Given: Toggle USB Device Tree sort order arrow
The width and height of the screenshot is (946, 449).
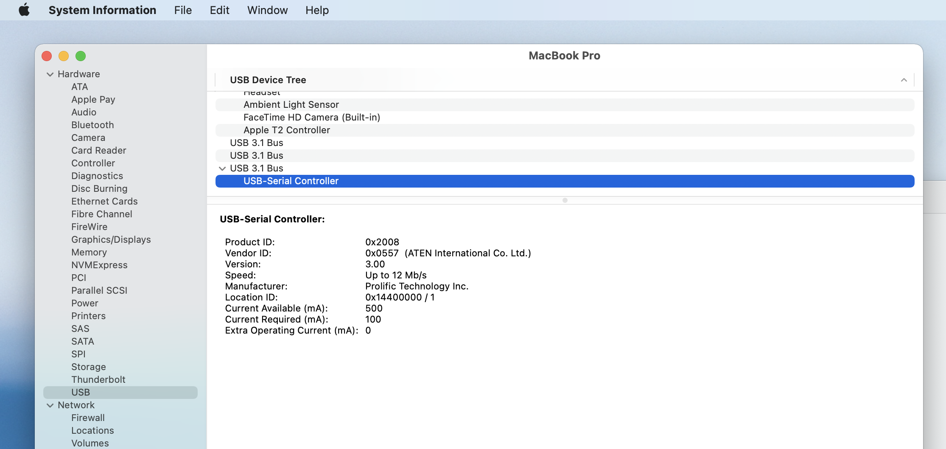Looking at the screenshot, I should coord(904,80).
